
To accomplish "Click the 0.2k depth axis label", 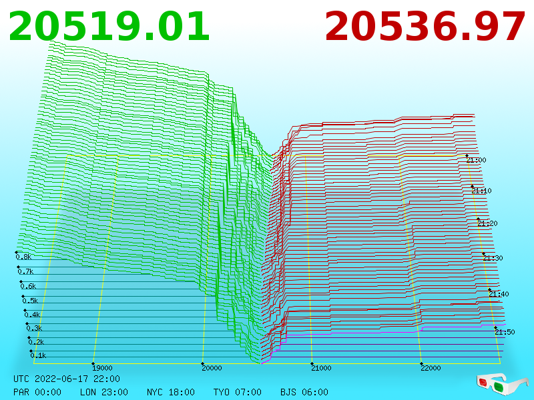I will pyautogui.click(x=36, y=342).
